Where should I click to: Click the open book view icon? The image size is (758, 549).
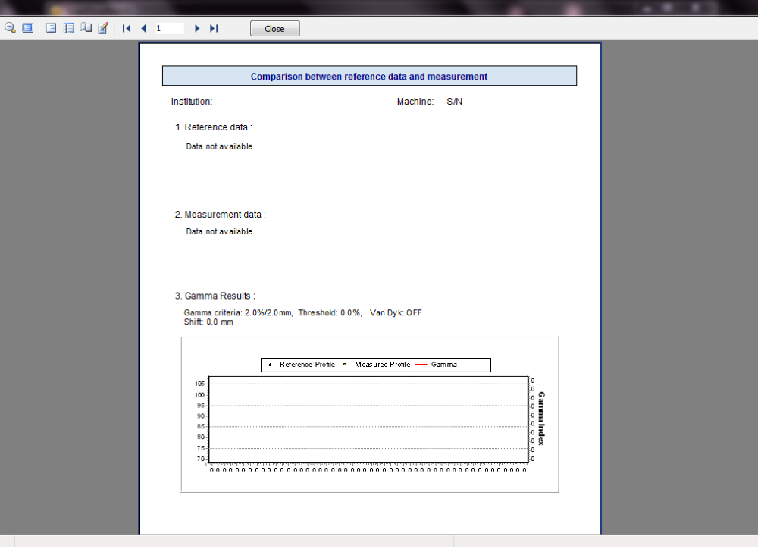(86, 28)
